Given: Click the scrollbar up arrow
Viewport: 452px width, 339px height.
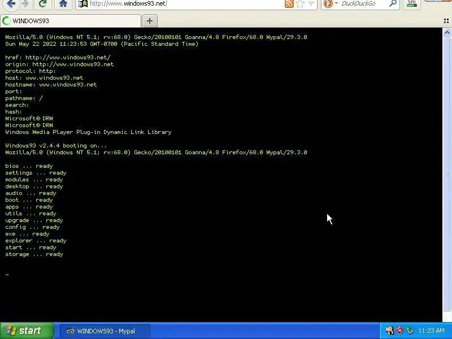Looking at the screenshot, I should 447,32.
